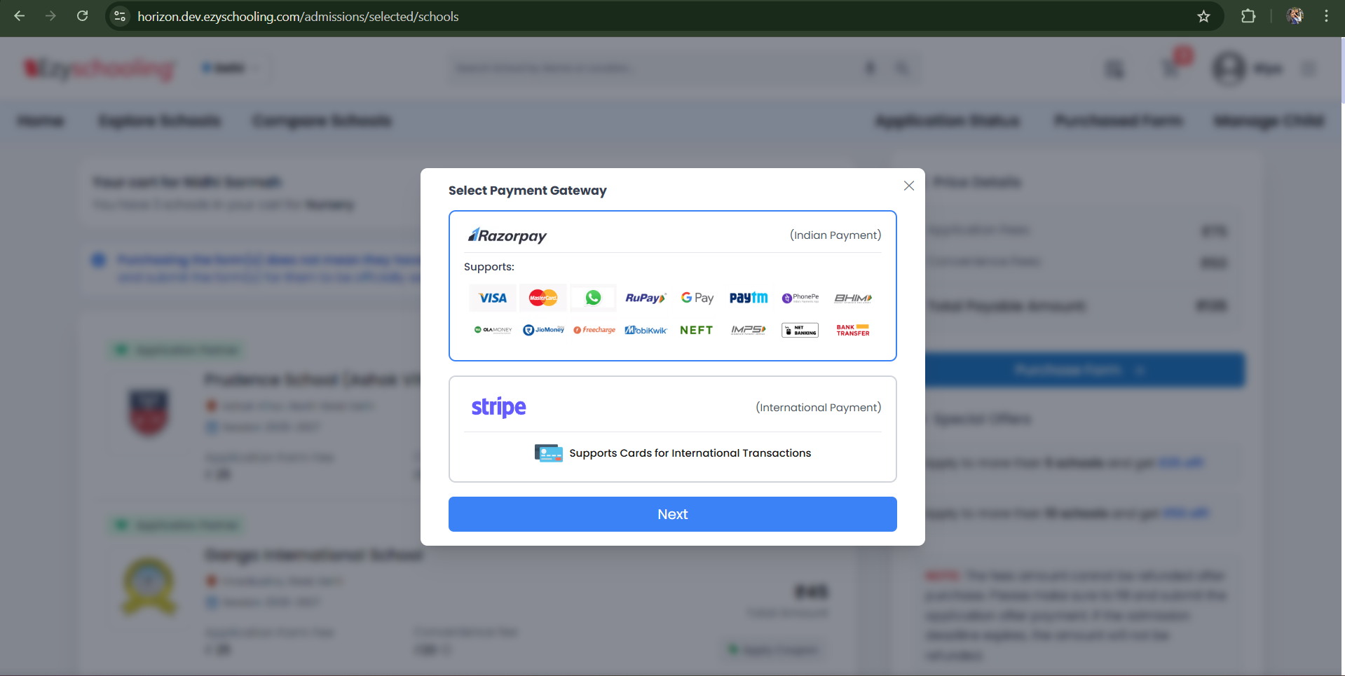
Task: Click the Next button
Action: [x=673, y=514]
